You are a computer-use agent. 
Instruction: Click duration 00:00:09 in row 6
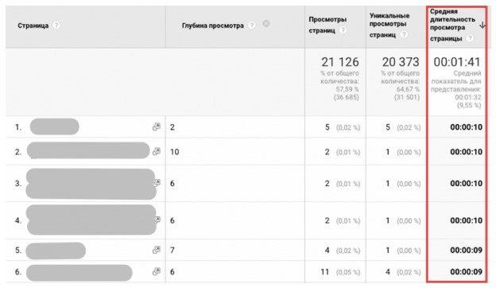click(467, 272)
